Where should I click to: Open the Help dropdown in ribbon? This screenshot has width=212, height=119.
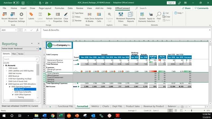tap(179, 13)
